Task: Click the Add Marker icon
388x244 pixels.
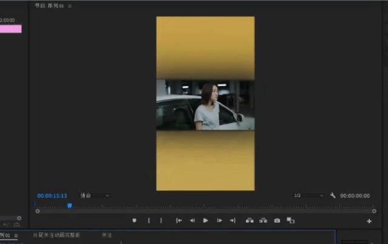Action: [x=134, y=221]
